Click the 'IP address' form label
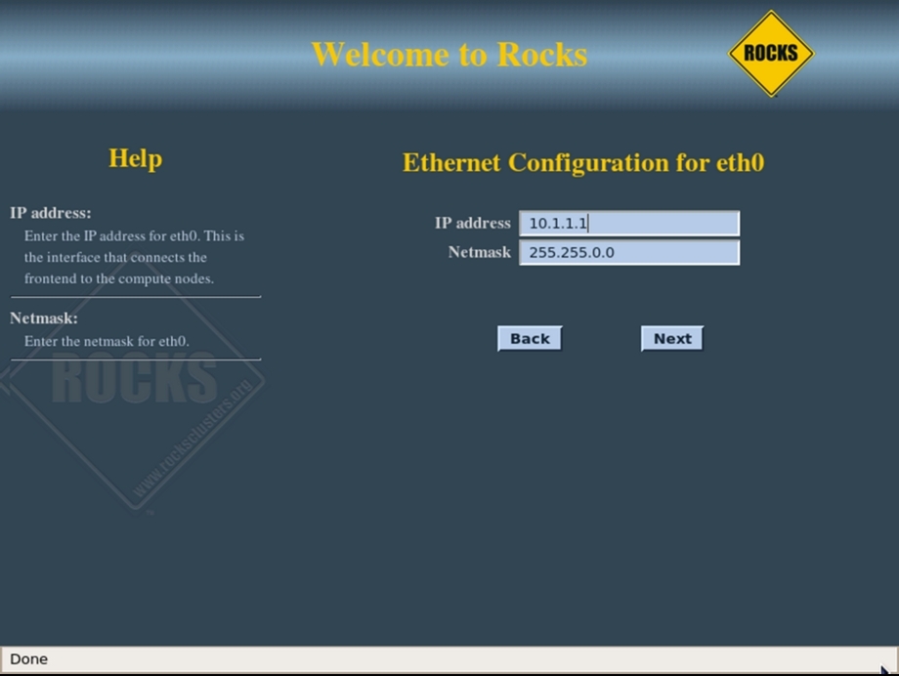 472,223
